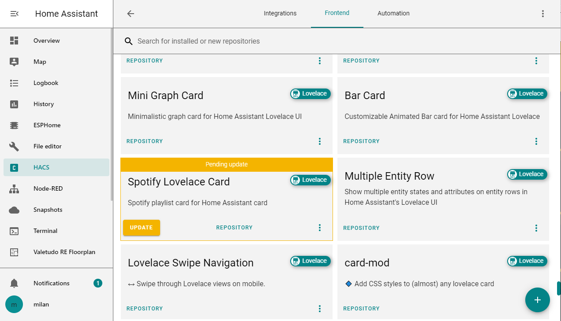Update the Spotify Lovelace Card

pos(142,228)
